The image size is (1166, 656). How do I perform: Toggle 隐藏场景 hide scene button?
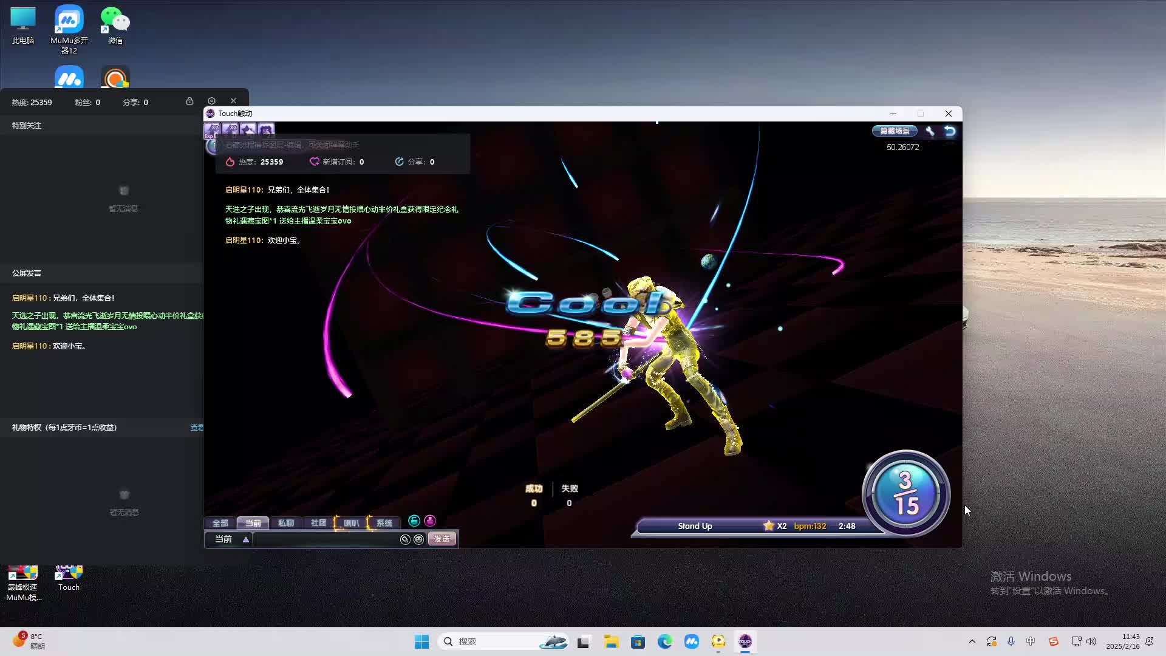click(x=895, y=131)
